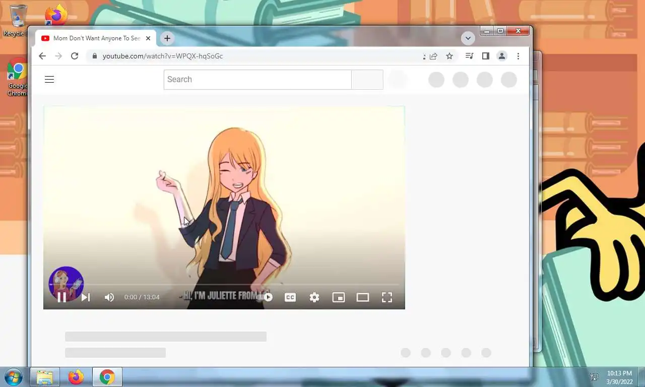Open Chrome three-dot menu
The height and width of the screenshot is (387, 645).
click(x=518, y=56)
